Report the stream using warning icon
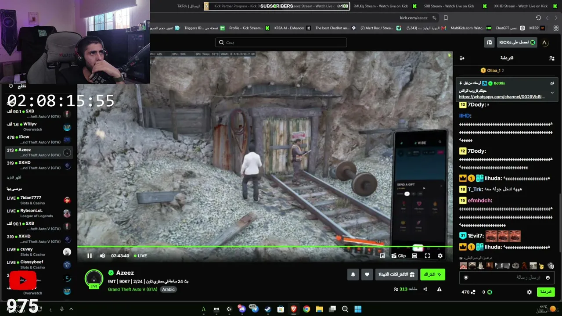 [439, 289]
